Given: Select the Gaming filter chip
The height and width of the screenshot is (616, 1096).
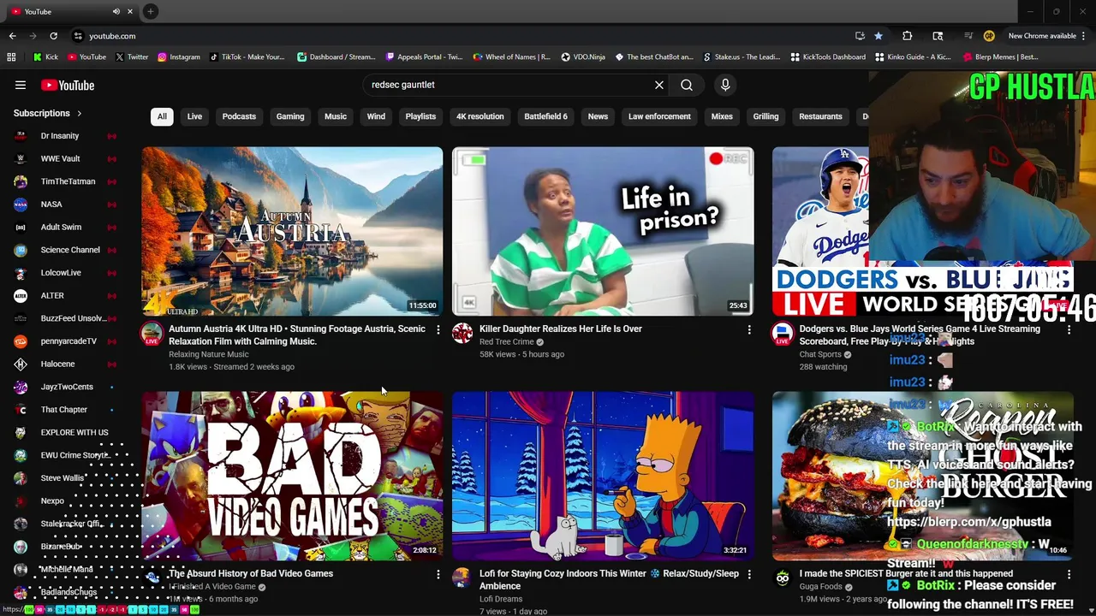Looking at the screenshot, I should (290, 116).
